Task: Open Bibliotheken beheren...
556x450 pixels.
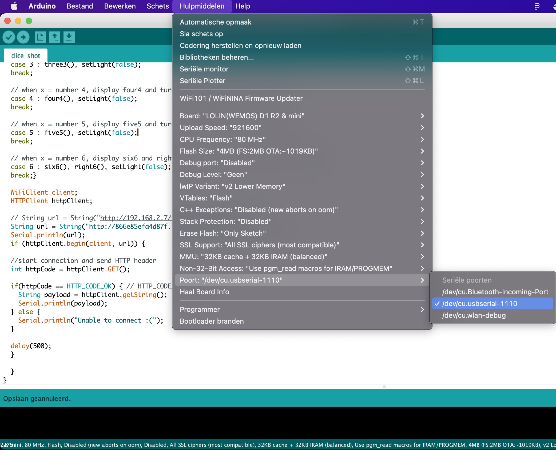Action: point(302,57)
